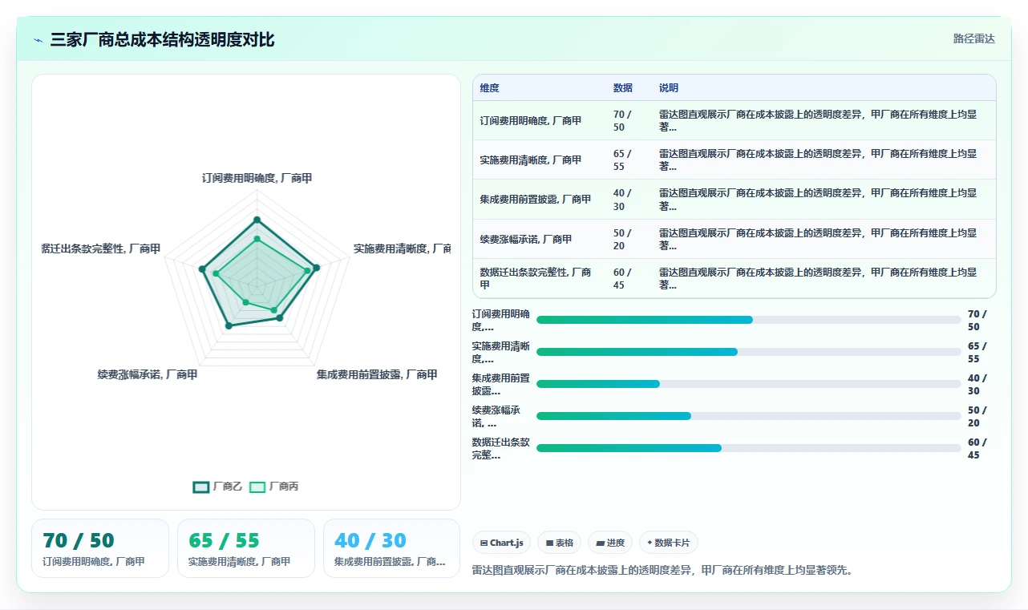Viewport: 1028px width, 610px height.
Task: Select the 表格 tag chip
Action: tap(560, 543)
